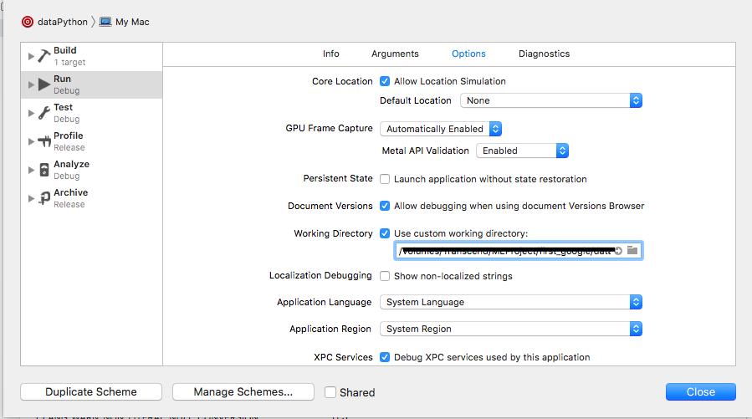This screenshot has height=419, width=752.
Task: Click the Test wrench icon
Action: [x=44, y=113]
